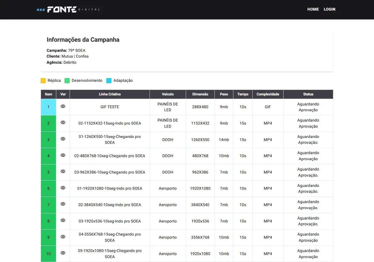
Task: Click the eye icon for GIF TESTE
Action: (63, 106)
